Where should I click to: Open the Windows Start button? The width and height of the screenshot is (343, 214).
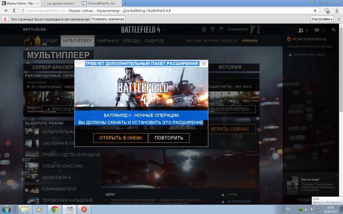[6, 210]
